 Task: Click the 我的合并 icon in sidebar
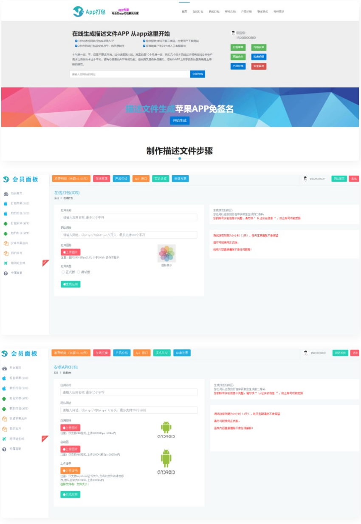pos(6,253)
